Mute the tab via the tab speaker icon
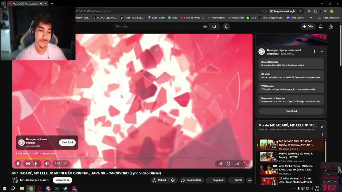 point(41,4)
